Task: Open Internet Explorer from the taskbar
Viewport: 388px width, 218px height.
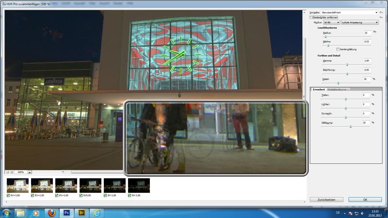Action: [x=97, y=213]
